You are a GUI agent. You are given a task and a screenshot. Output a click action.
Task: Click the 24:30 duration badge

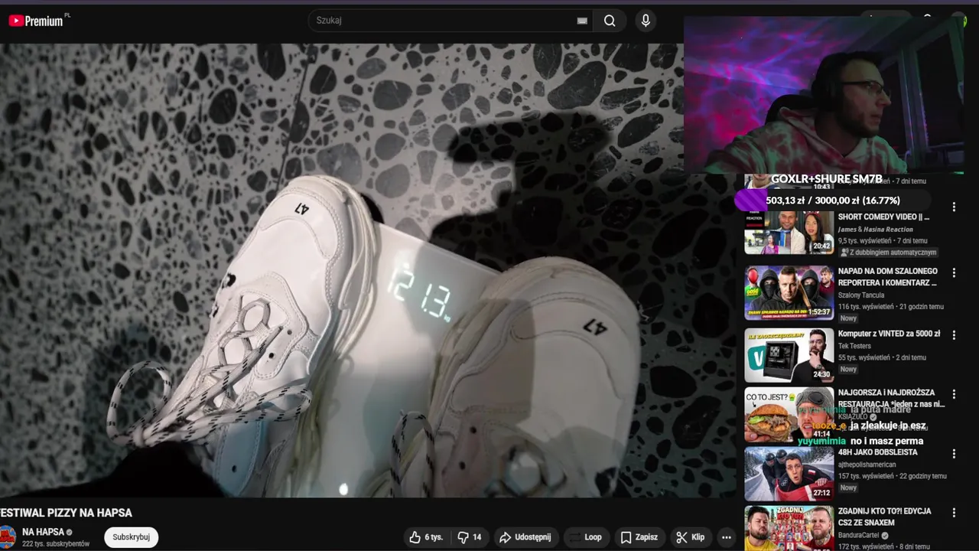[x=821, y=374]
